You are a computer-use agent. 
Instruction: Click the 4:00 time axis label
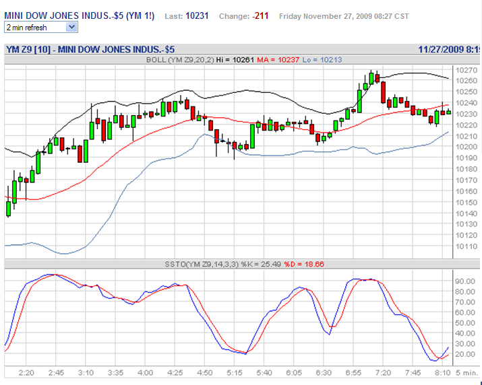tap(145, 373)
